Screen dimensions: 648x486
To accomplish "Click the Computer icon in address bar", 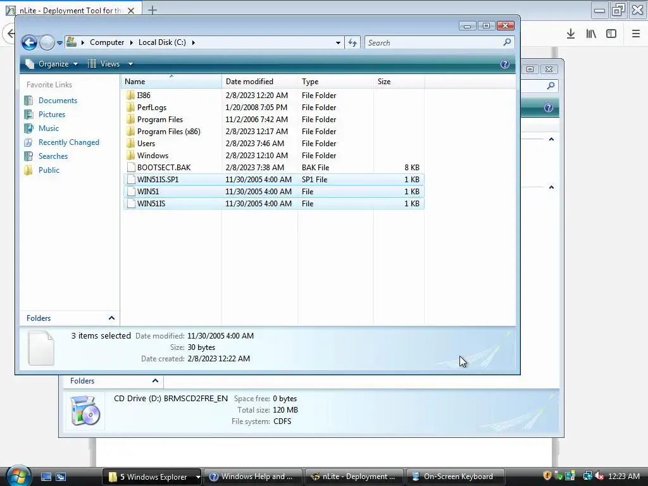I will tap(72, 42).
